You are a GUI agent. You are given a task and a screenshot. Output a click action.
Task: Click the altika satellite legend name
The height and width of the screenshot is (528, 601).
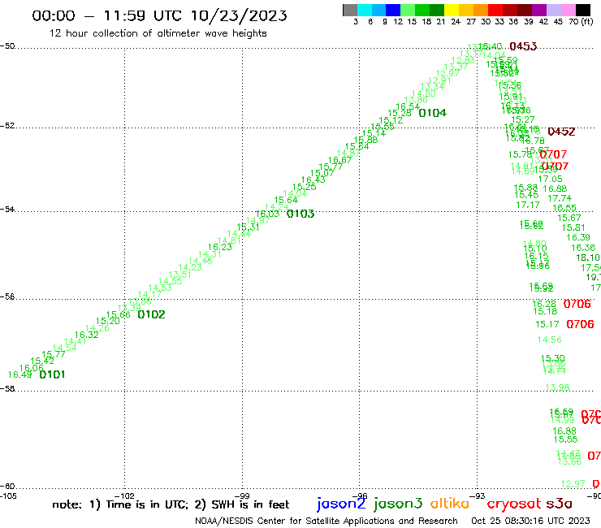[x=450, y=504]
